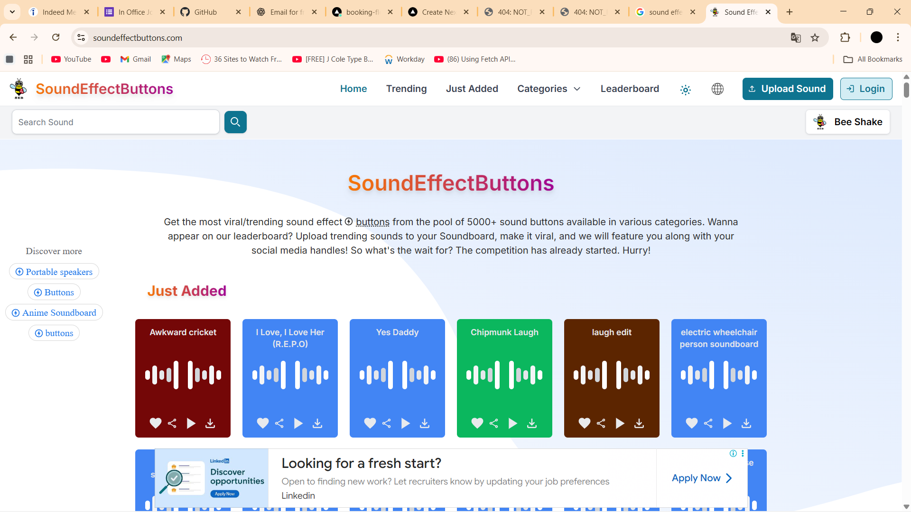Screen dimensions: 911x512
Task: Bookmark this page with the star icon
Action: 815,37
